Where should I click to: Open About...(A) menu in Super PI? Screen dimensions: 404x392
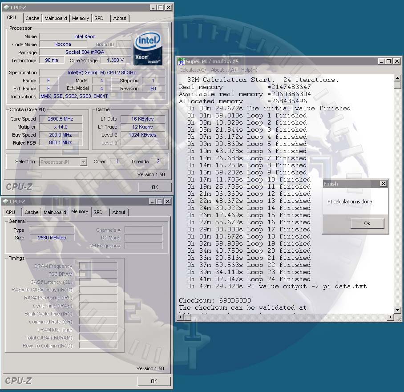coord(223,70)
